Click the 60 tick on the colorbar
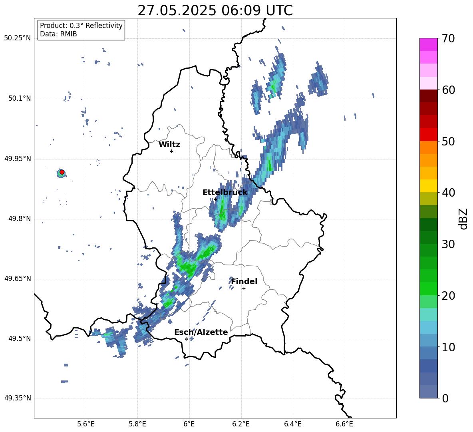The image size is (473, 432). [448, 90]
